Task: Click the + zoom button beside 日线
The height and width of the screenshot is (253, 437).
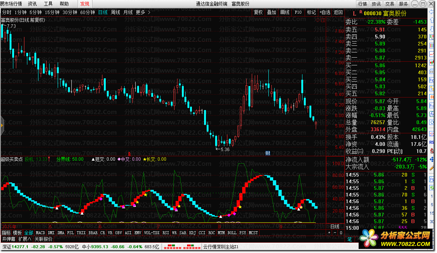Action: [329, 233]
